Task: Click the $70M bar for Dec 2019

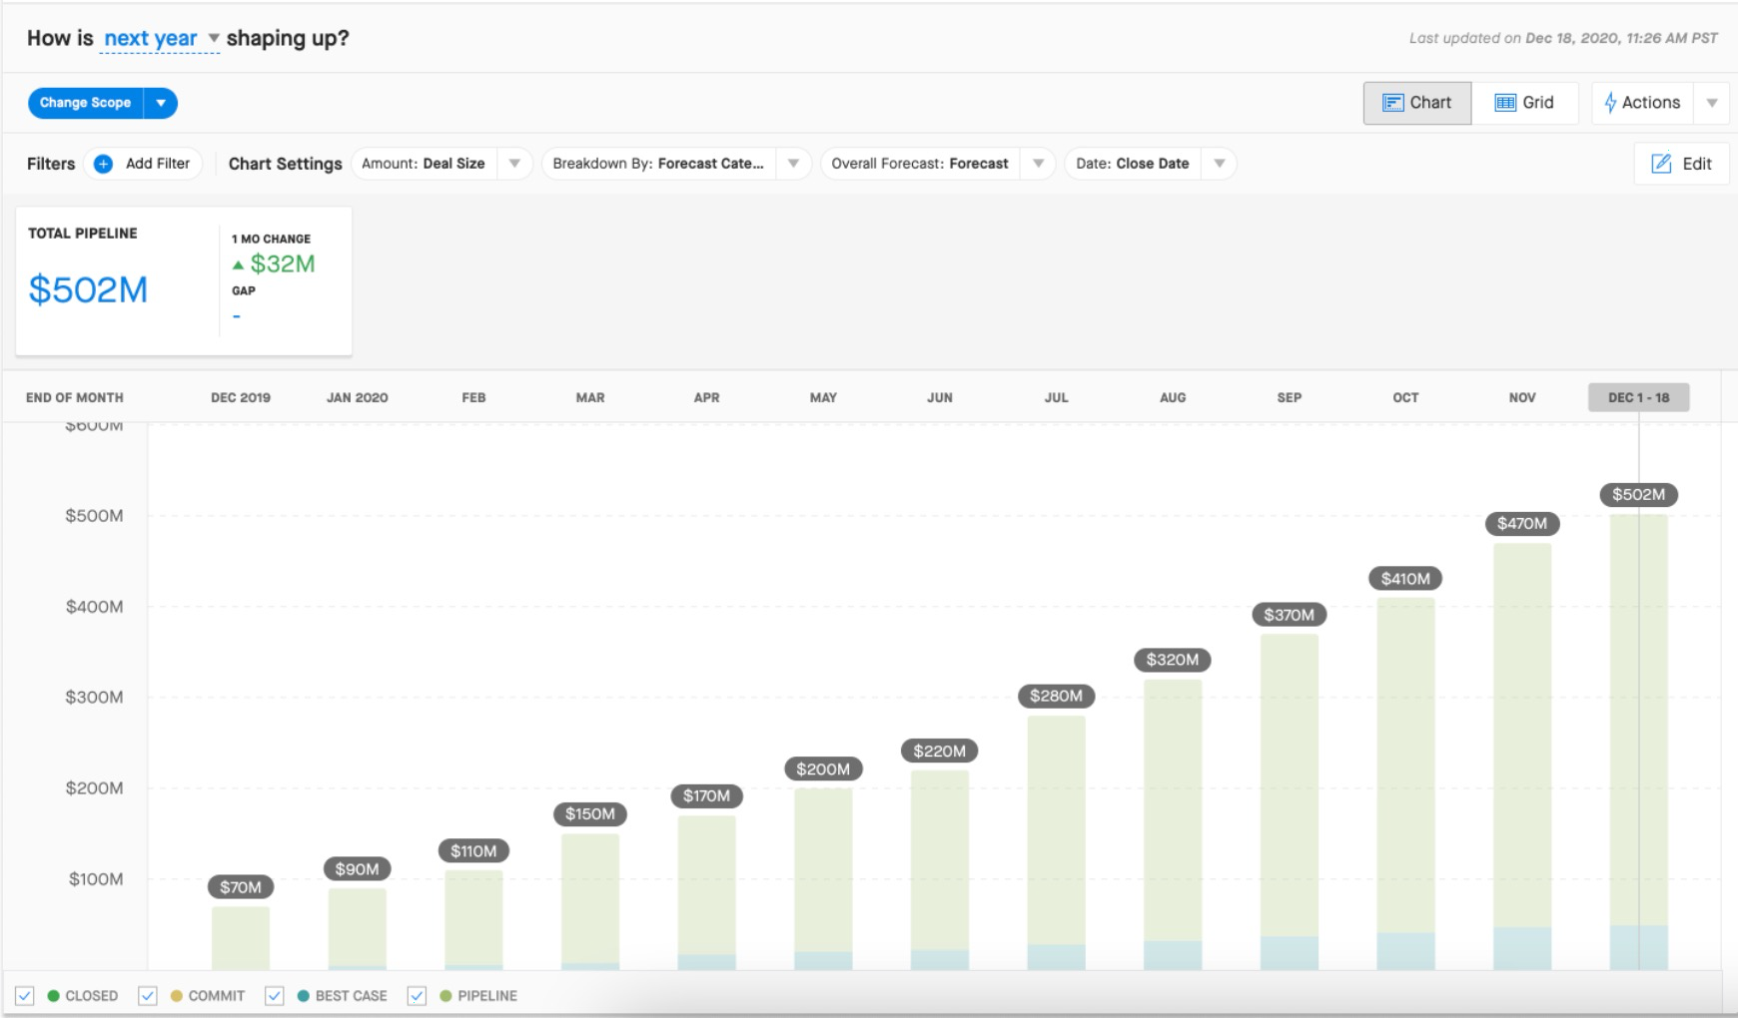Action: click(241, 937)
